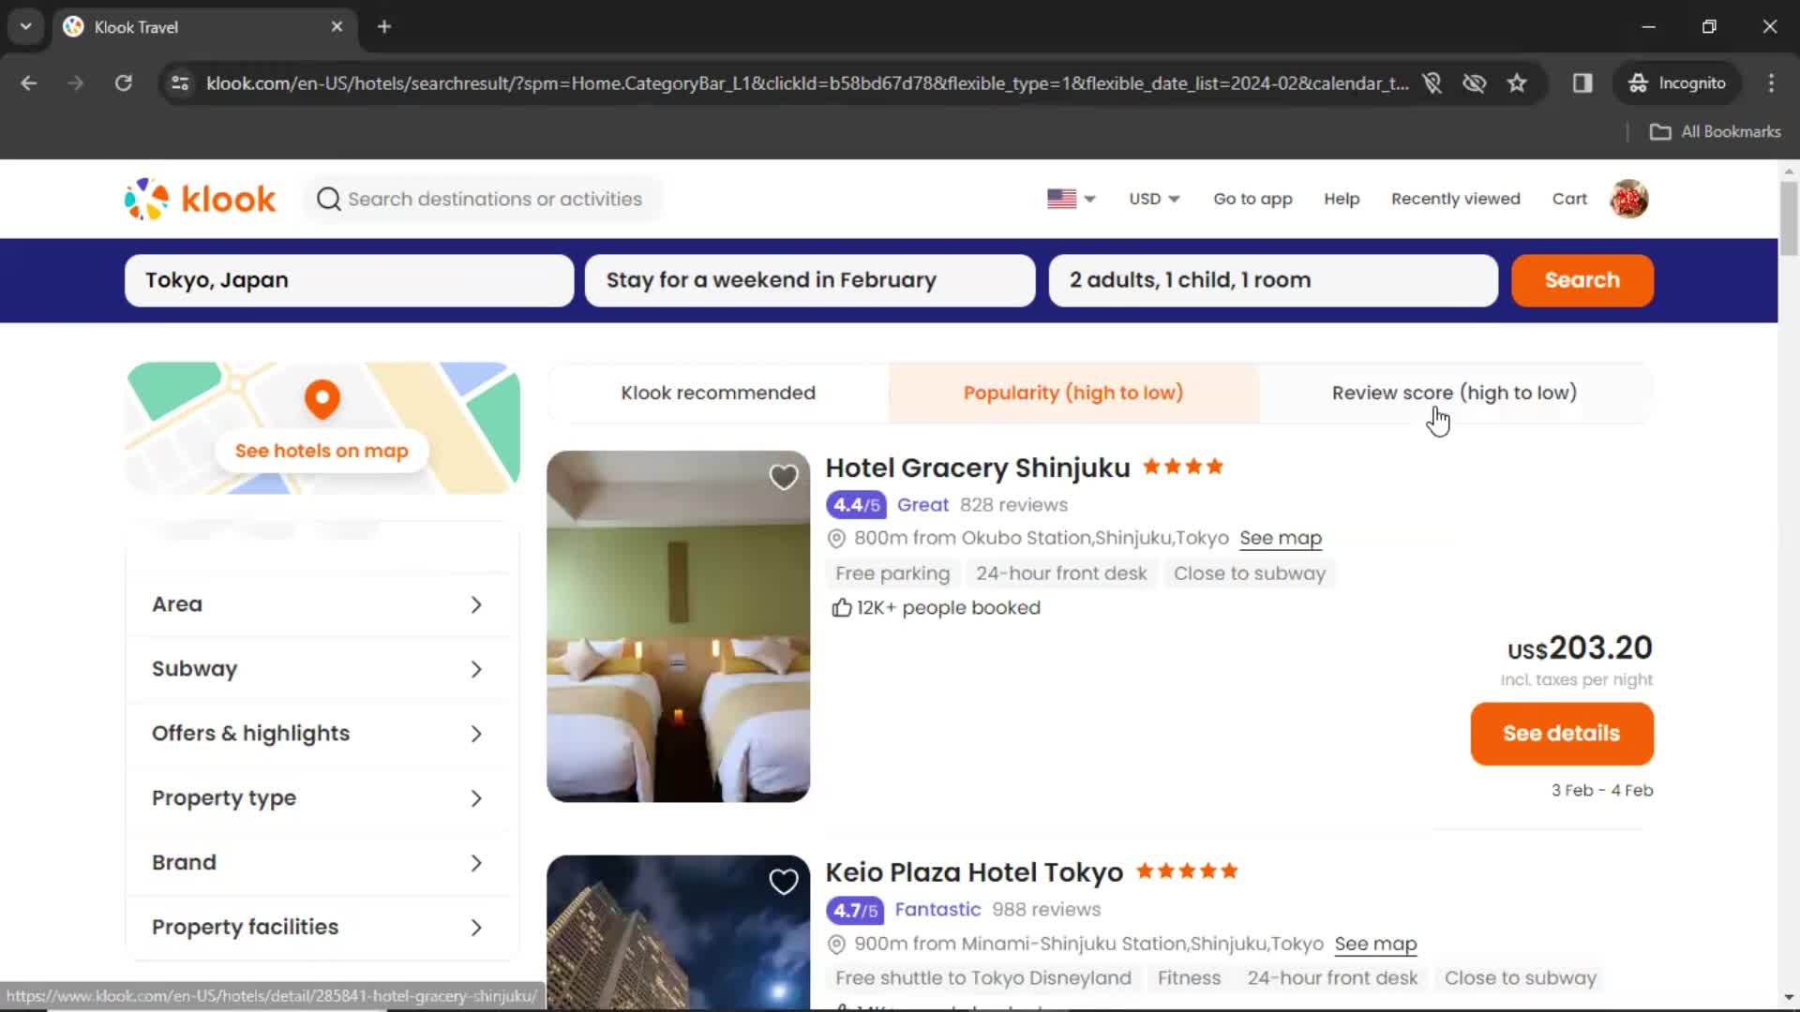The image size is (1800, 1012).
Task: Click the location blocked icon in address bar
Action: (x=1432, y=83)
